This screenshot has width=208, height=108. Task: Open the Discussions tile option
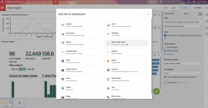pos(81,34)
